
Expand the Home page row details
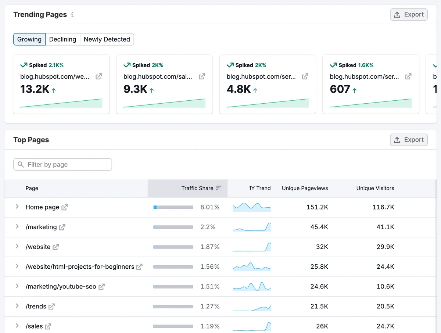tap(17, 207)
